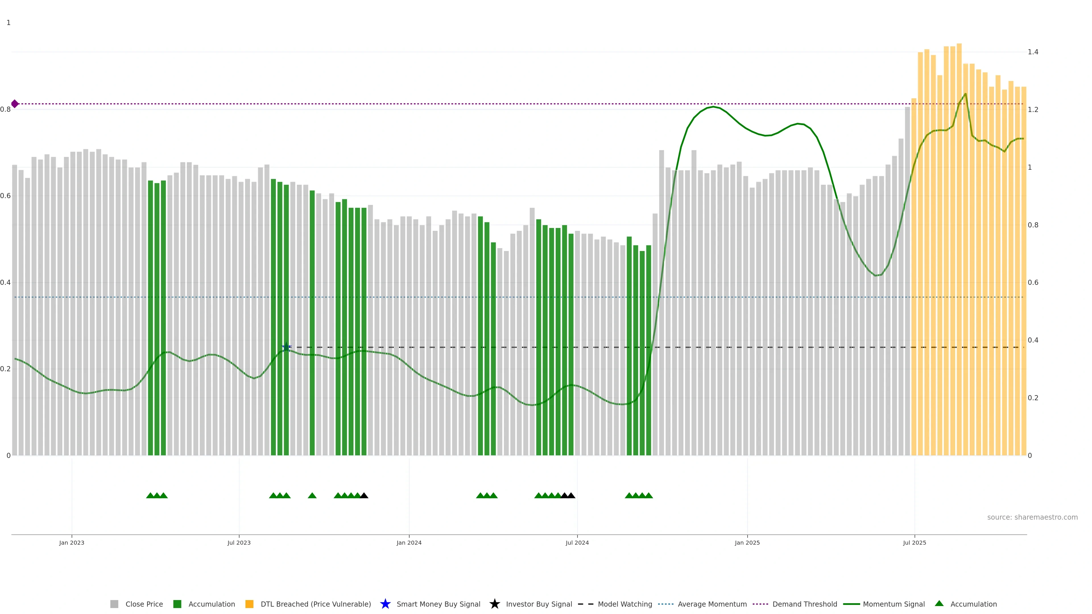This screenshot has height=614, width=1092.
Task: Click the green triangle icon in legend
Action: click(939, 603)
